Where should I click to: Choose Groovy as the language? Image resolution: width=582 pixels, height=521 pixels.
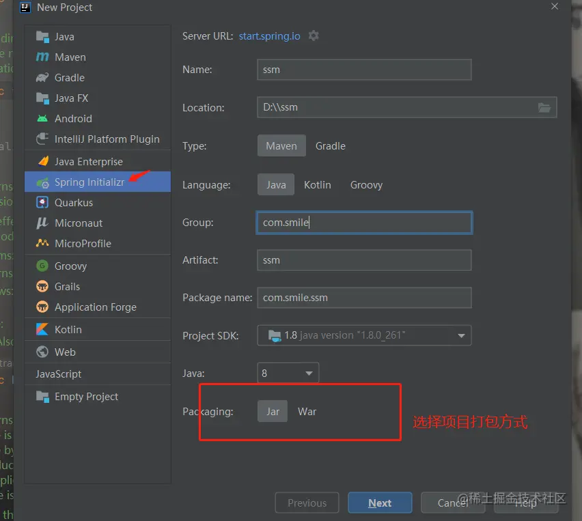tap(366, 185)
